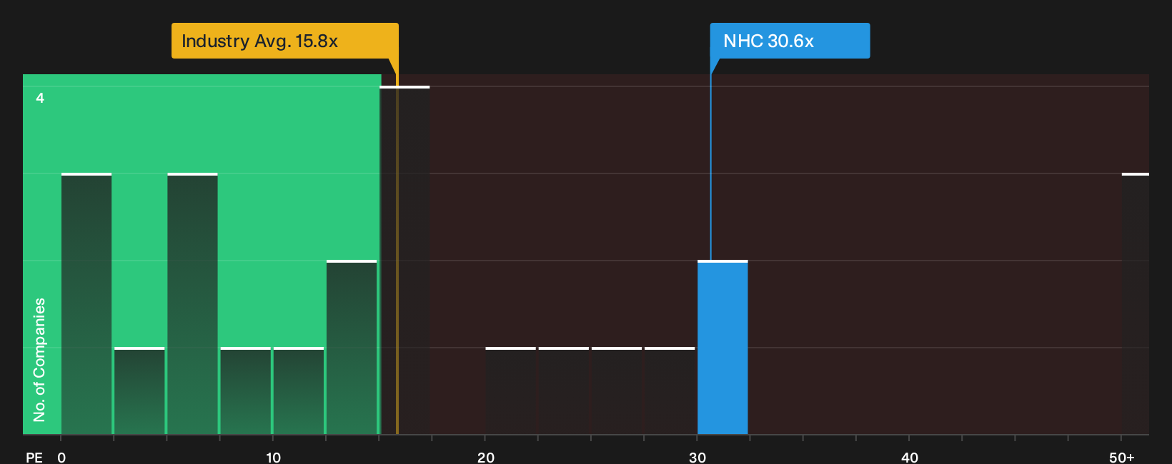Click the x-axis value '50+'

point(1122,458)
